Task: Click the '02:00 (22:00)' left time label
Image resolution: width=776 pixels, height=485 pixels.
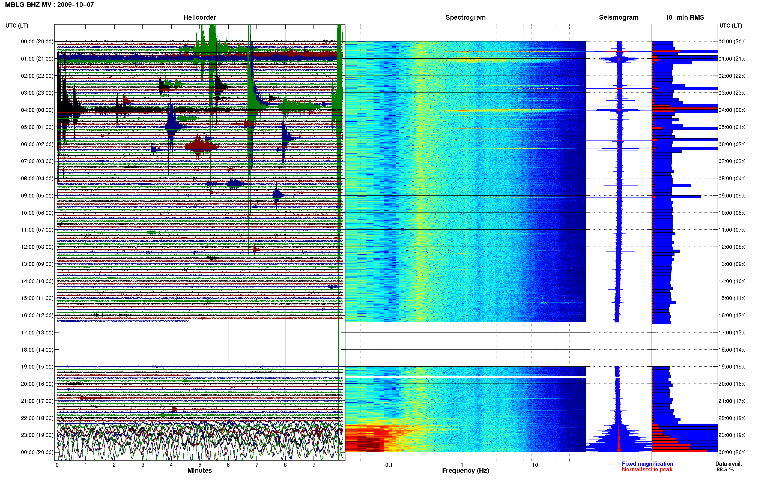Action: tap(37, 76)
